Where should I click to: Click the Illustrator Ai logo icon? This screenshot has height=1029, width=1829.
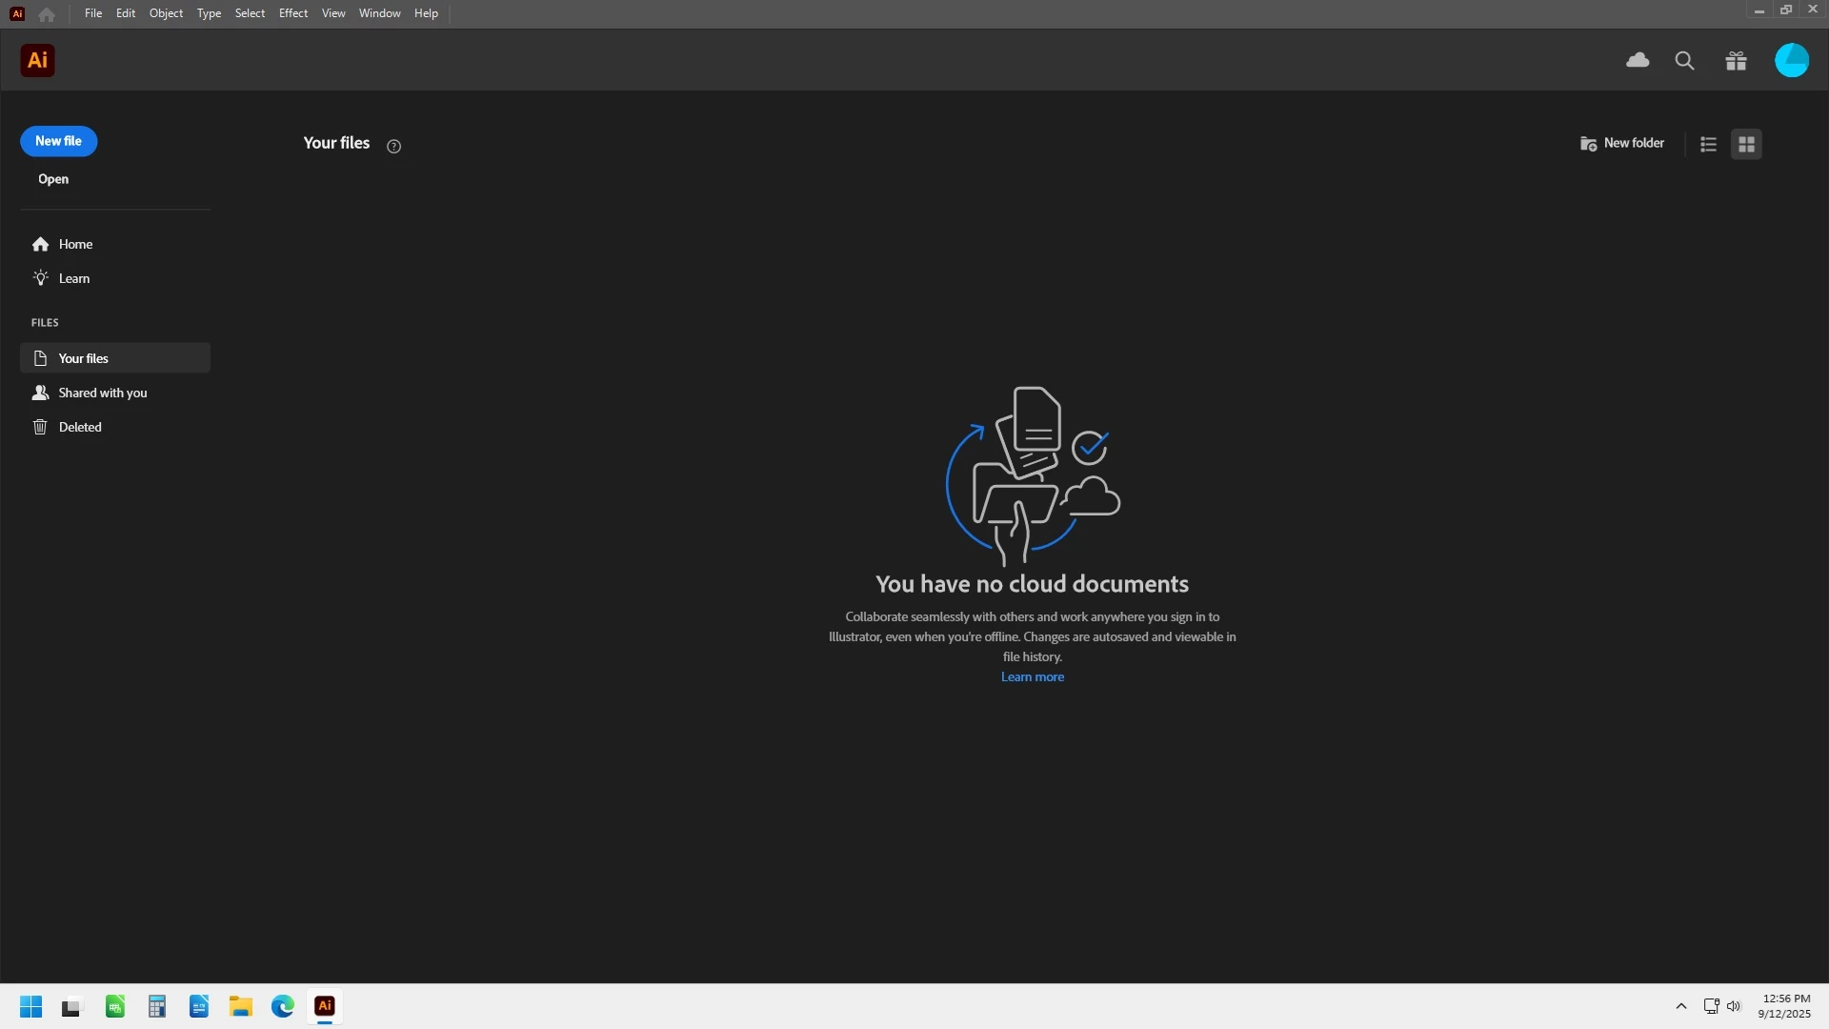(37, 61)
